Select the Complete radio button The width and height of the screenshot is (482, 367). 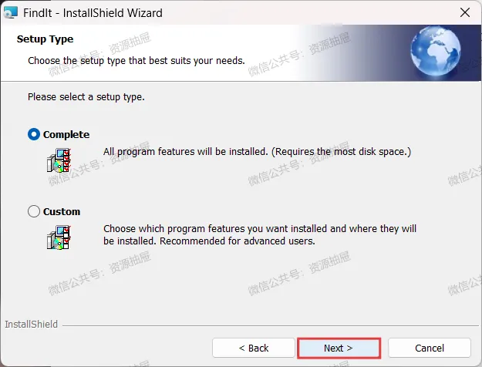pyautogui.click(x=34, y=134)
